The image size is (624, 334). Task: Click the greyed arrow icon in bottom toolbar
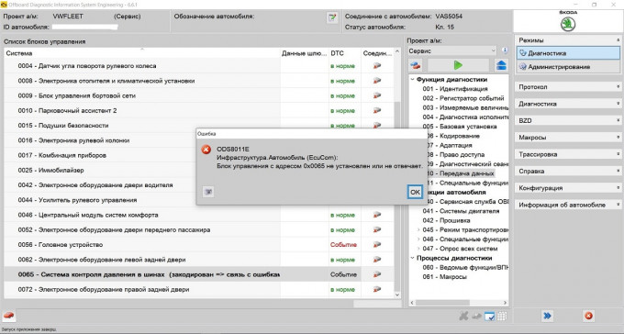(x=477, y=316)
